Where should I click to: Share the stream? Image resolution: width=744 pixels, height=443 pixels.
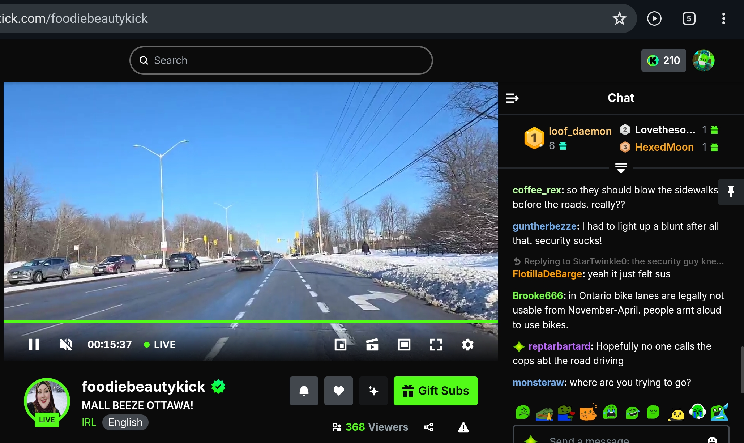click(429, 427)
